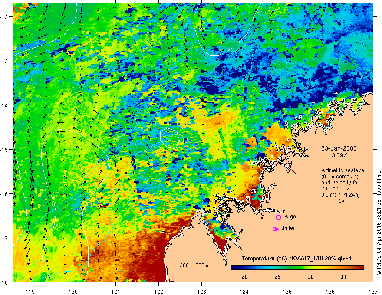Click the longitude label "119"
This screenshot has width=382, height=295.
(x=30, y=292)
